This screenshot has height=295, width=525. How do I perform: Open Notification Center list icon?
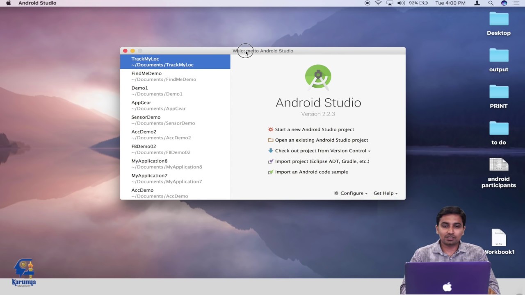[x=516, y=3]
